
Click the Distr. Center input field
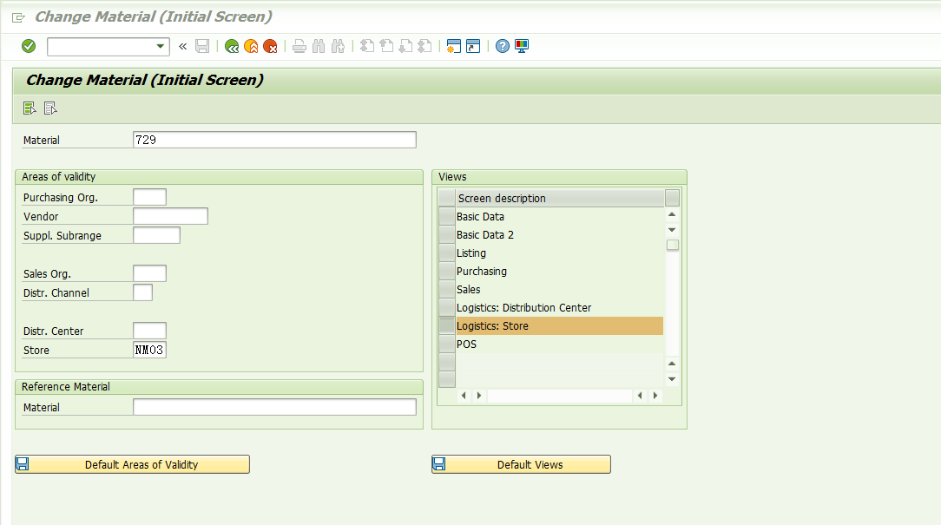[x=149, y=331]
